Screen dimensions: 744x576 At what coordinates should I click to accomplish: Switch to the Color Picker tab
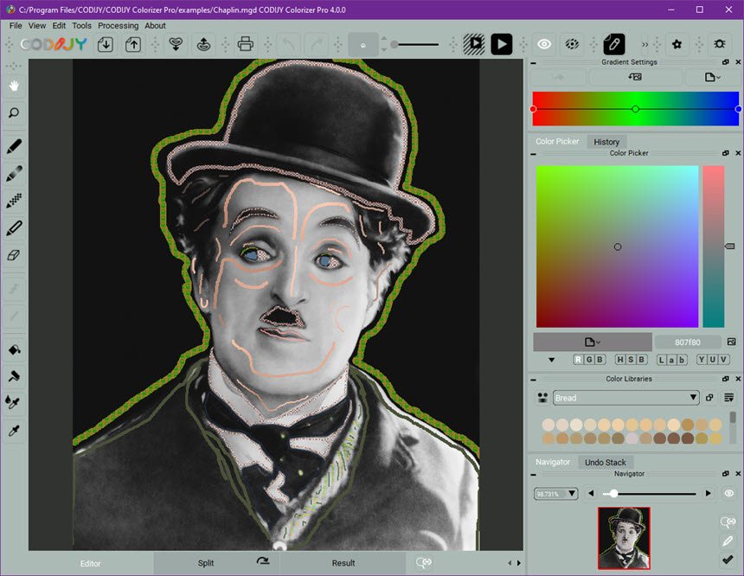click(x=557, y=141)
